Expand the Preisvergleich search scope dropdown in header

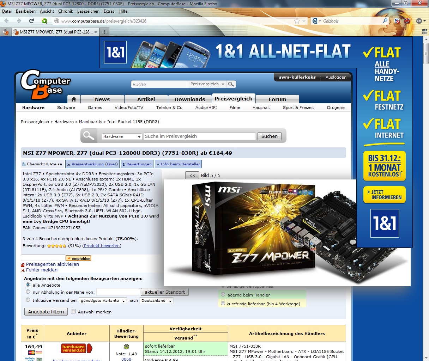(207, 84)
